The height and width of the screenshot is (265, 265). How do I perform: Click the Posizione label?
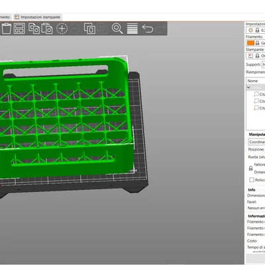(256, 150)
